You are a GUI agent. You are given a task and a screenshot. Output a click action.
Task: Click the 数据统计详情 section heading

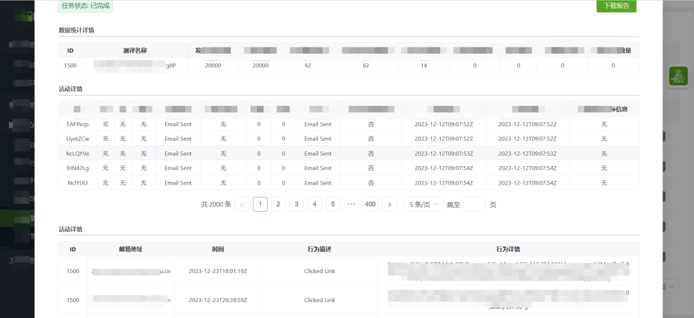(76, 30)
